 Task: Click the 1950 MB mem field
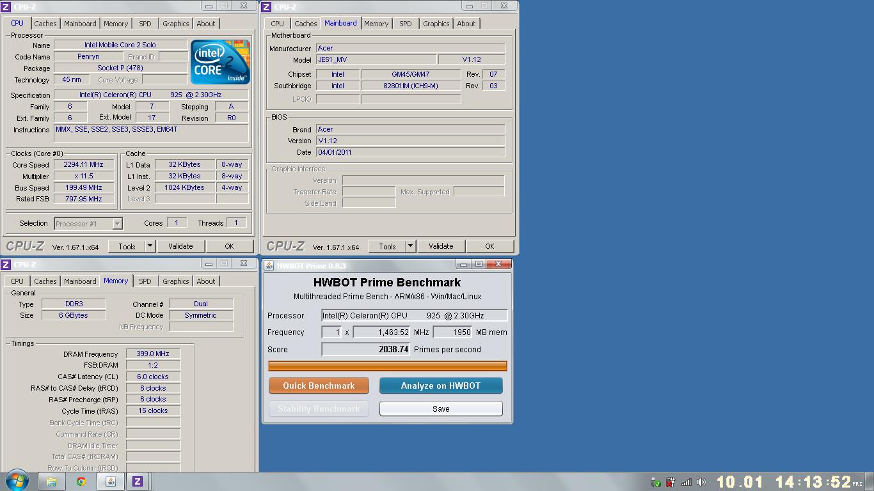(x=453, y=332)
